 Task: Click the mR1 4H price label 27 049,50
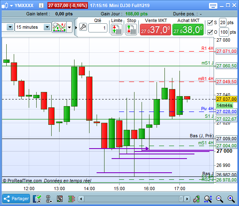227,82
